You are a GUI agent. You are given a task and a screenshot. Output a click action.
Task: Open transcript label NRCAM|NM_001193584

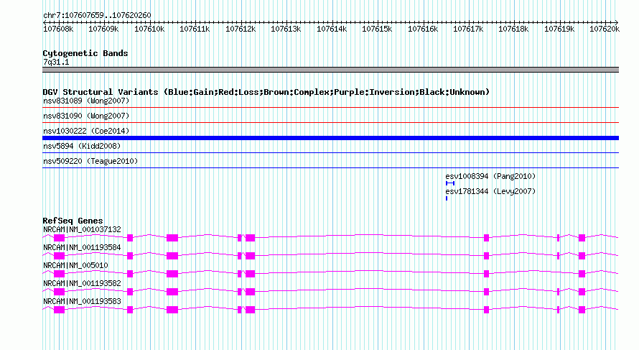click(x=82, y=248)
